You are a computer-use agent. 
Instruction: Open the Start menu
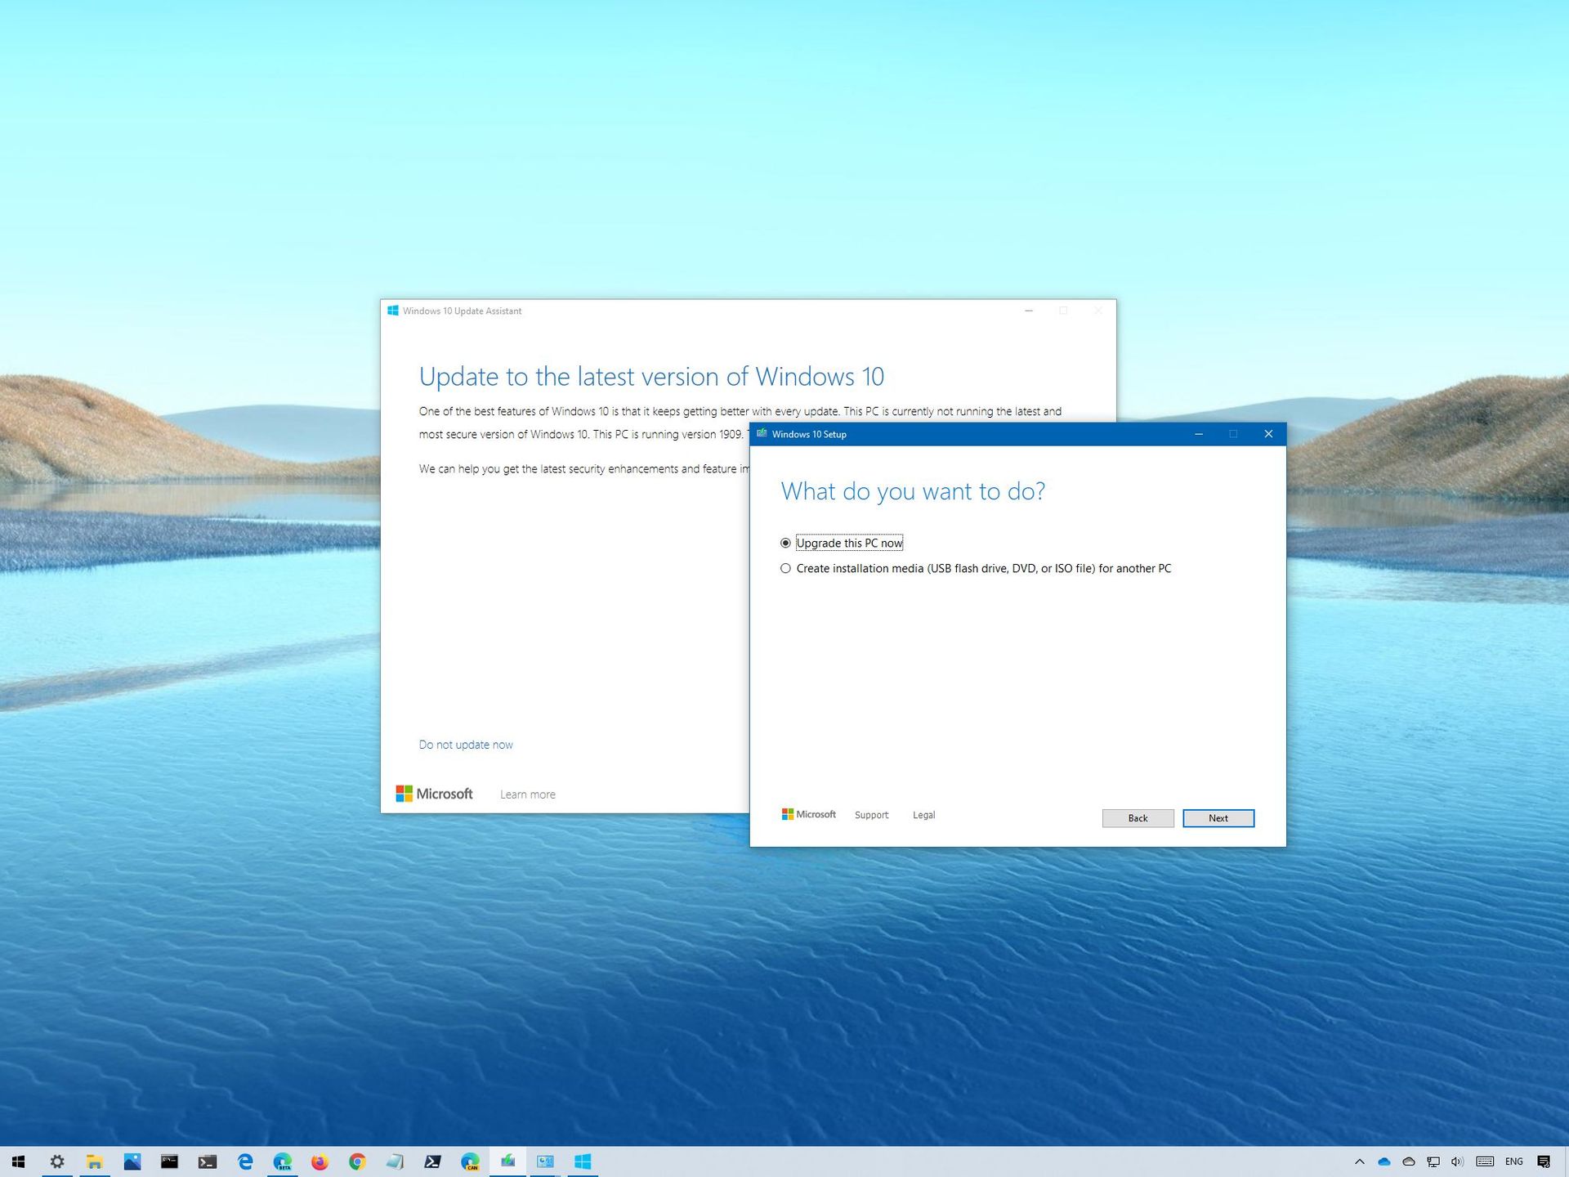click(18, 1161)
